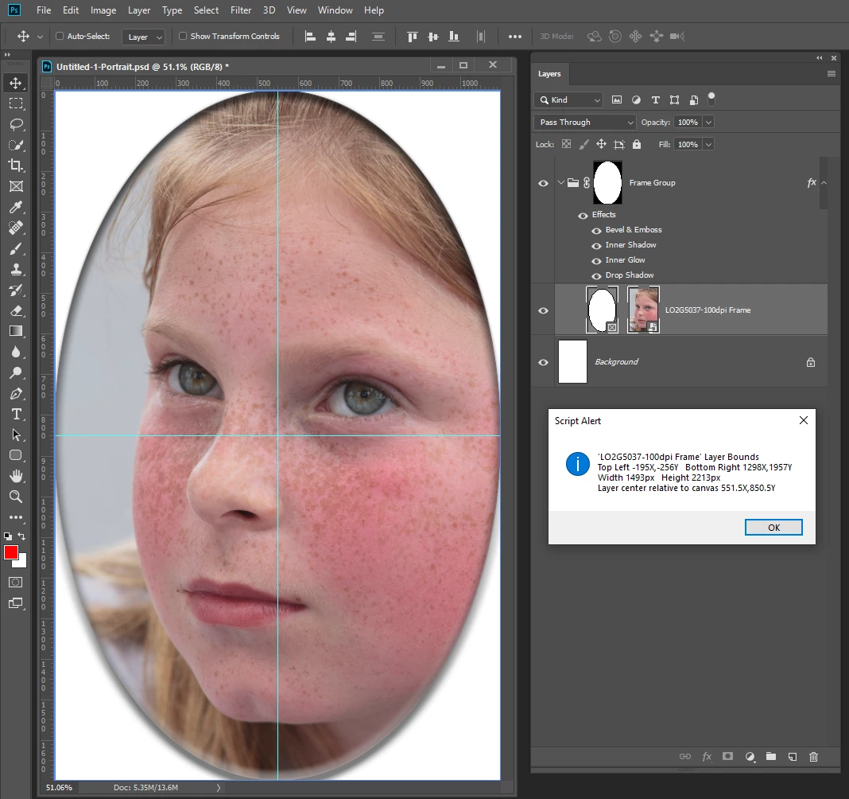Screen dimensions: 849x799
Task: Open the Window menu
Action: [335, 10]
